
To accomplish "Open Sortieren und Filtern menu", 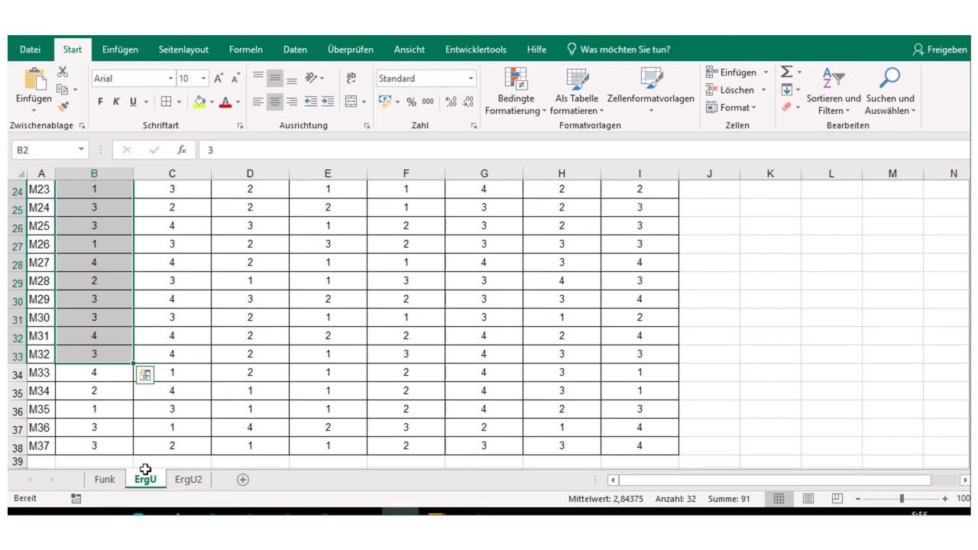I will click(x=834, y=92).
